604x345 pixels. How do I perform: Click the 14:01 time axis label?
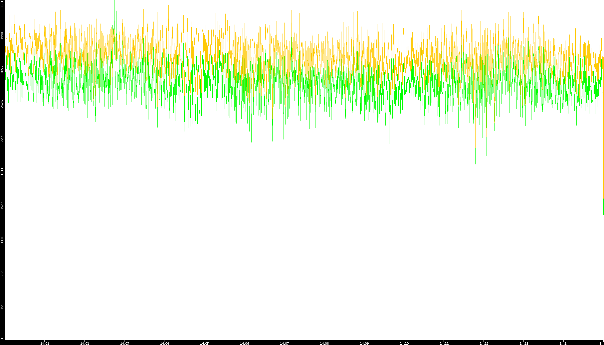(45, 343)
